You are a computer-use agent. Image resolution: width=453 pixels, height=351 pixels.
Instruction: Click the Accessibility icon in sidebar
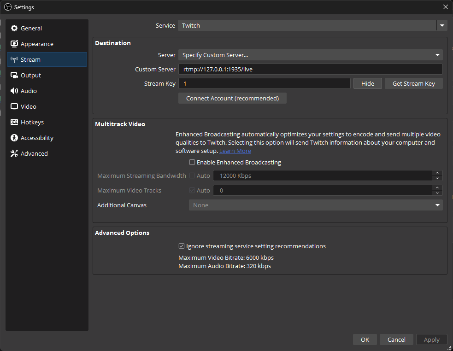click(x=14, y=138)
